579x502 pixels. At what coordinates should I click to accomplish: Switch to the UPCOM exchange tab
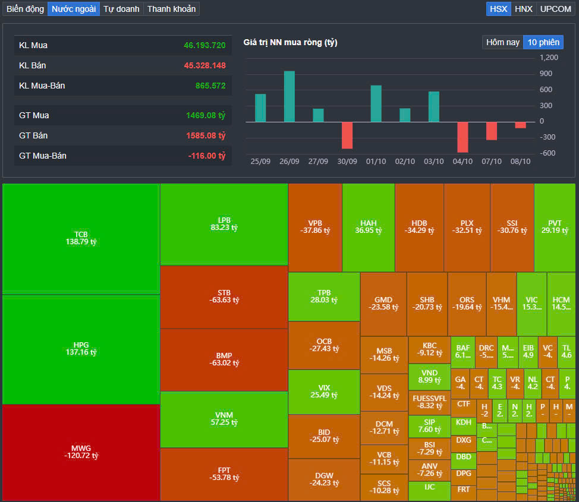[555, 9]
